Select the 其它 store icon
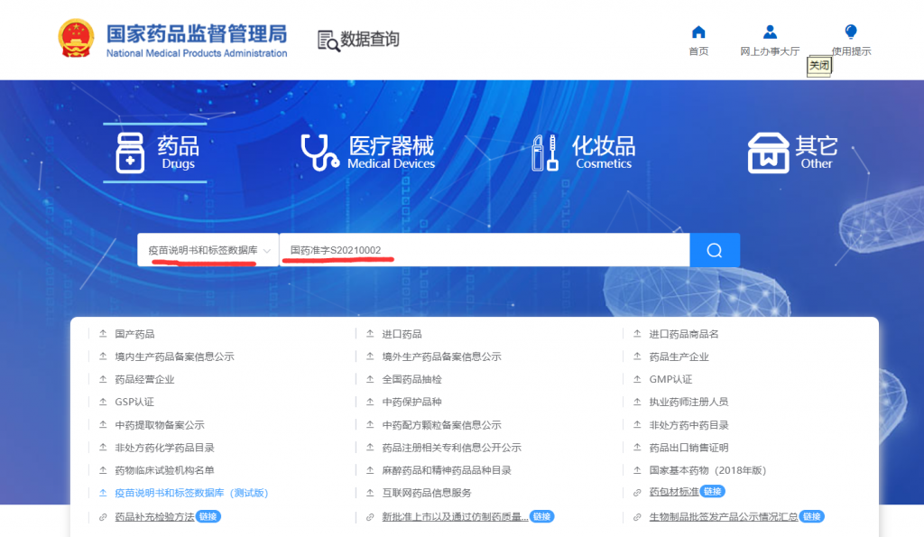This screenshot has width=924, height=537. click(x=768, y=153)
